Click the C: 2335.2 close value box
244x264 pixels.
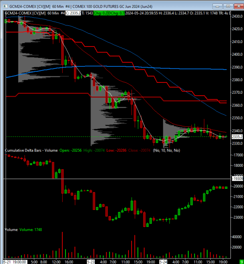pos(73,13)
